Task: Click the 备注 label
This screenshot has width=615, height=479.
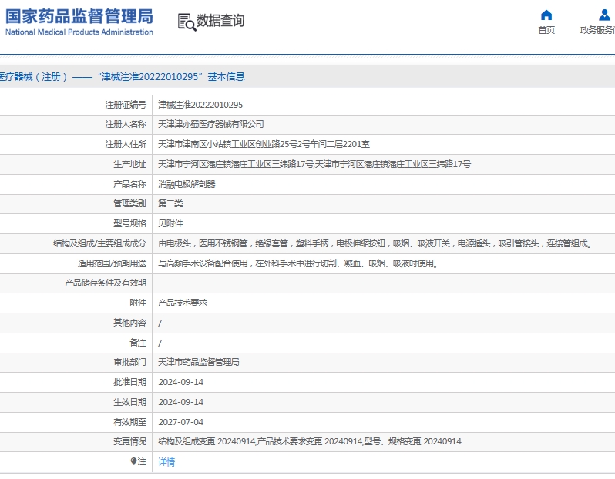Action: pyautogui.click(x=138, y=343)
